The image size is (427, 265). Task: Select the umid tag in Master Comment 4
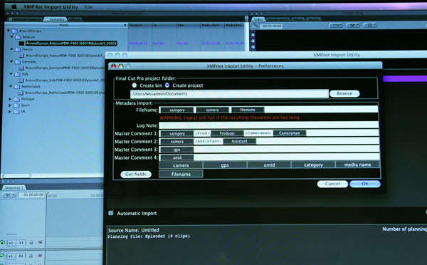point(177,157)
